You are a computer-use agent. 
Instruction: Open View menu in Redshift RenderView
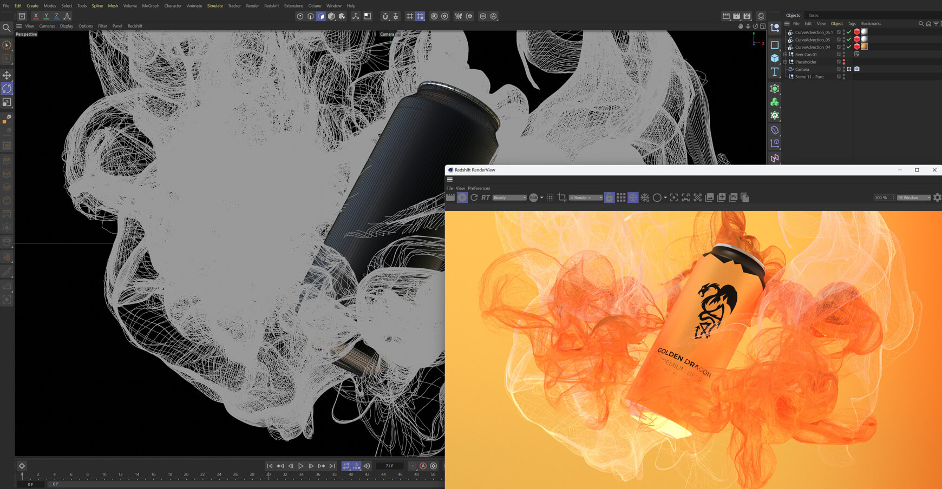(460, 188)
